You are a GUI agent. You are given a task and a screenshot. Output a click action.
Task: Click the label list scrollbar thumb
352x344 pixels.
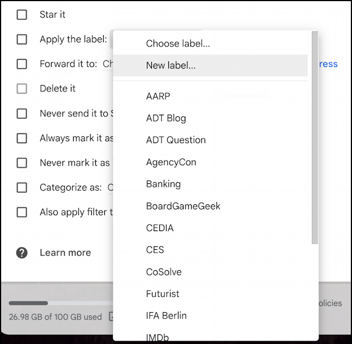click(x=315, y=137)
